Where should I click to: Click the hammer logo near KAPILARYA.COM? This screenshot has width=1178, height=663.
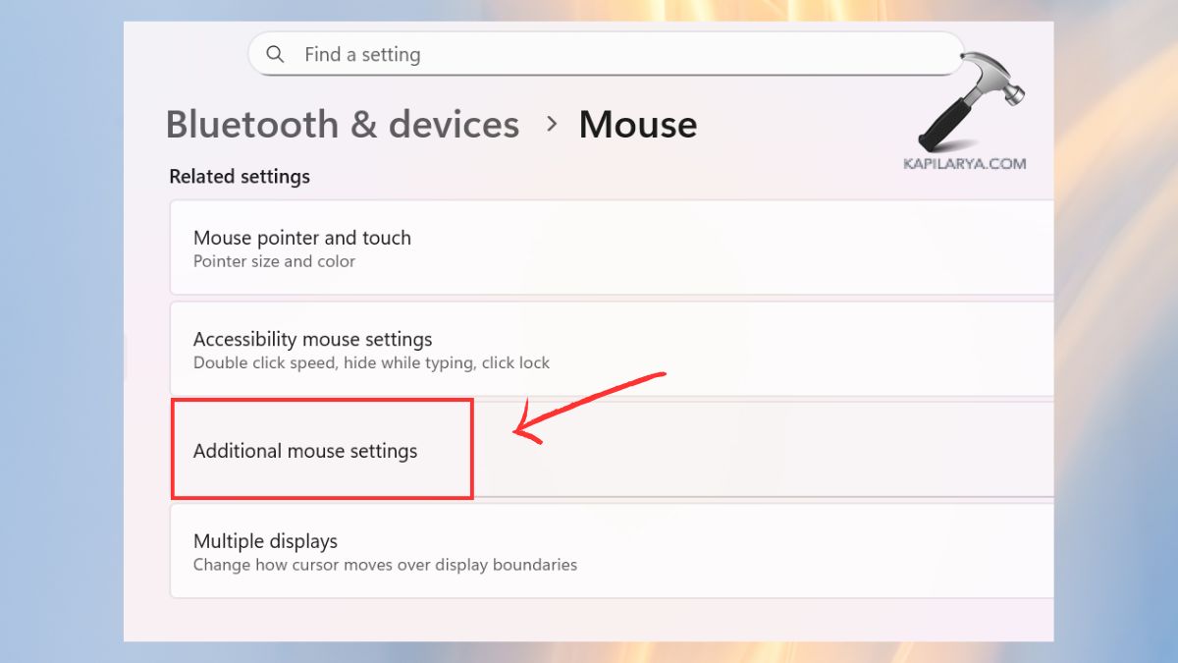coord(967,98)
